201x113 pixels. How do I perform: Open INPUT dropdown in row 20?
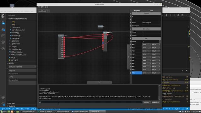pyautogui.click(x=156, y=73)
